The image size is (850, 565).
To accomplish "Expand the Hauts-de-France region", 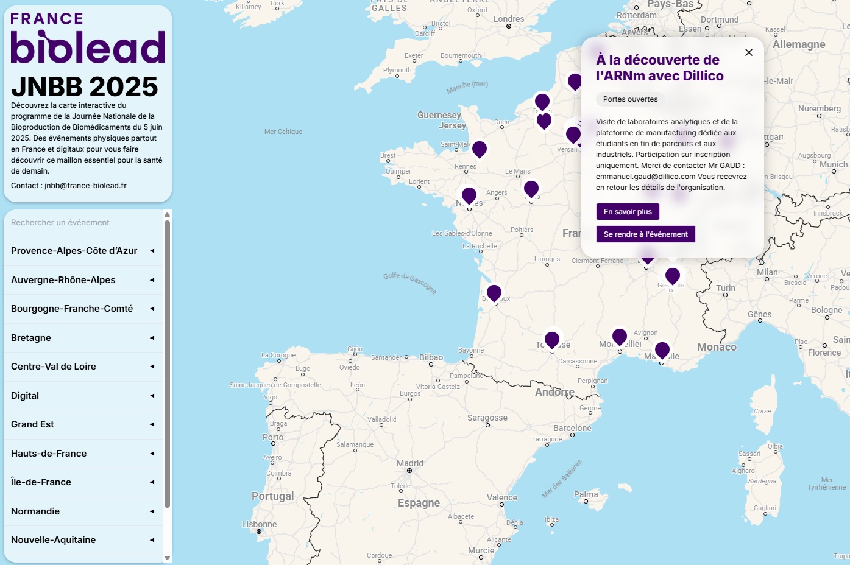I will [83, 454].
